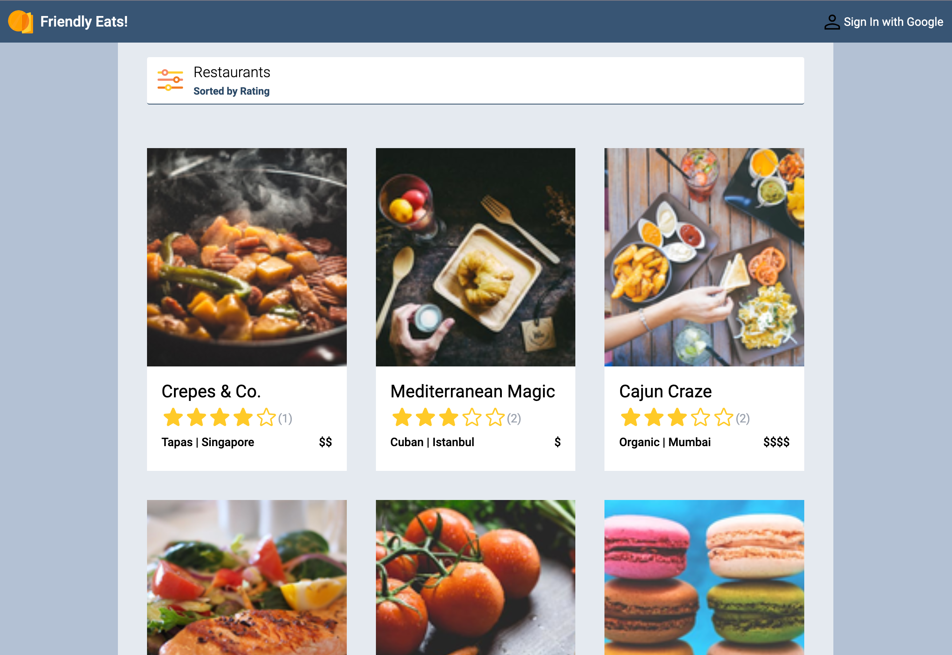Click the third filled star on Cajun Craze

(x=677, y=417)
